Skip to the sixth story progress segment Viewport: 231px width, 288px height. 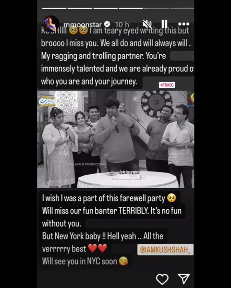coord(182,8)
